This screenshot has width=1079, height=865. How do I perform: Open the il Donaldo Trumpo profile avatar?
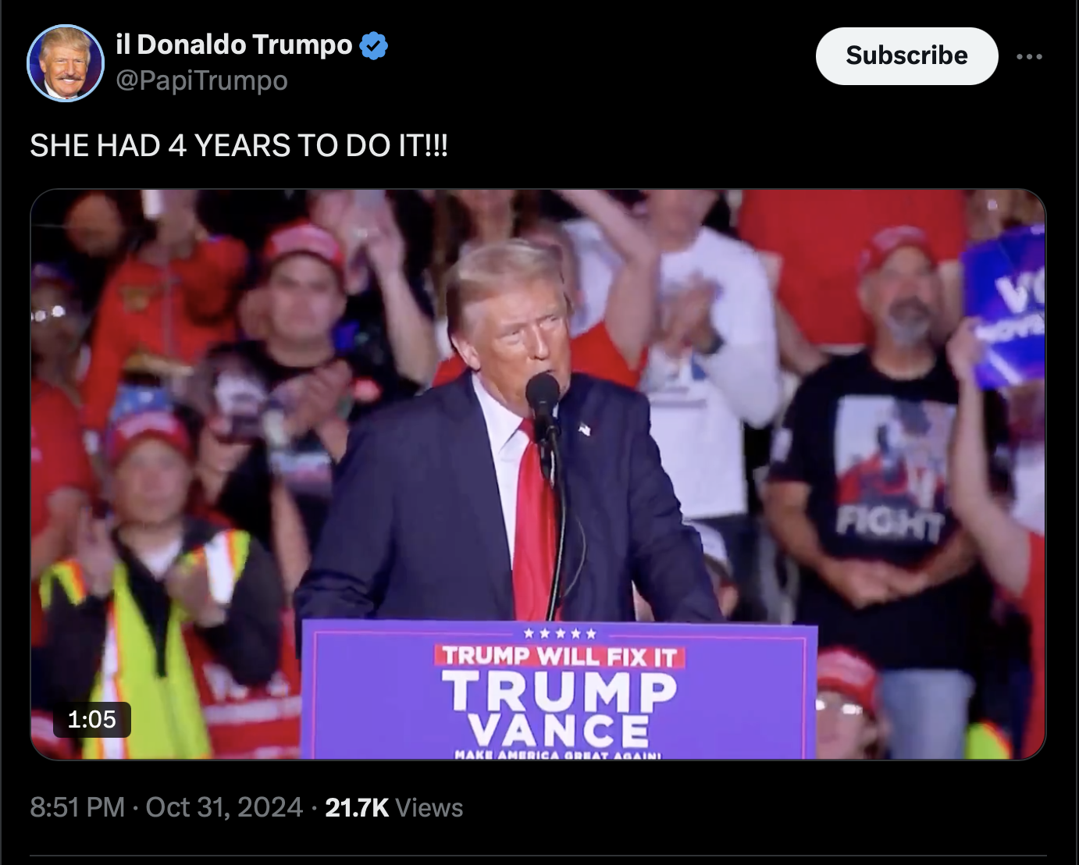tap(66, 63)
